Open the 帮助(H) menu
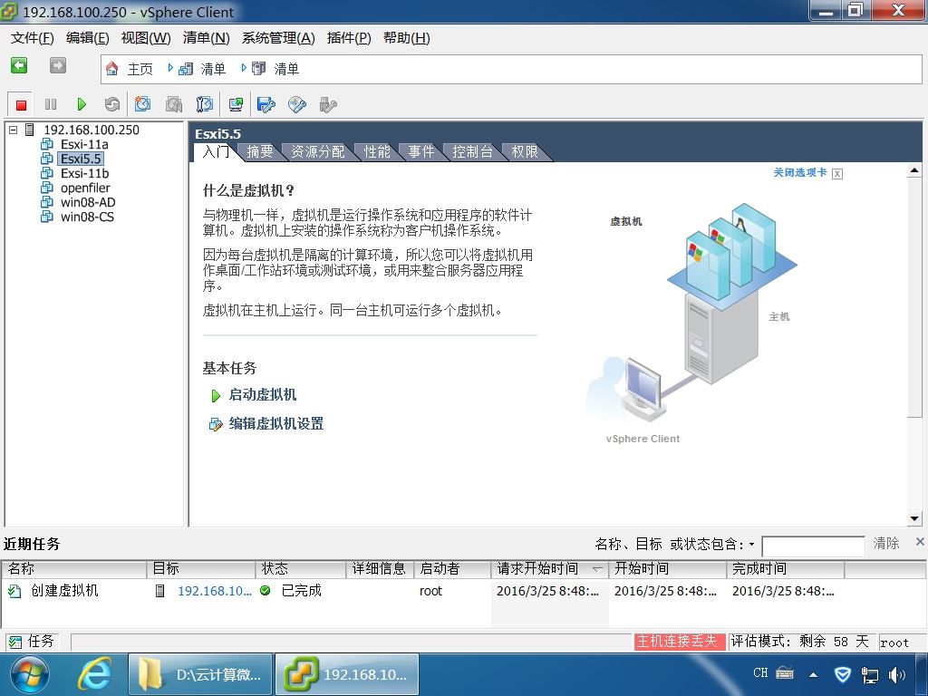This screenshot has width=928, height=696. 407,38
